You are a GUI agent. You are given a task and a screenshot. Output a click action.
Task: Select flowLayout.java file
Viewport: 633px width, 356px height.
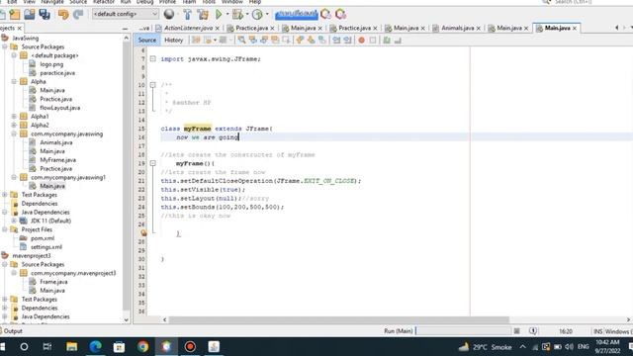[59, 108]
